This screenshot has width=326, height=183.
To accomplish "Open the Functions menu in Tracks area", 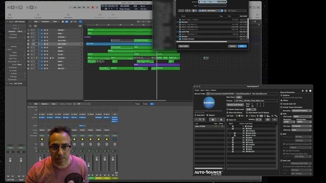I will (x=45, y=21).
